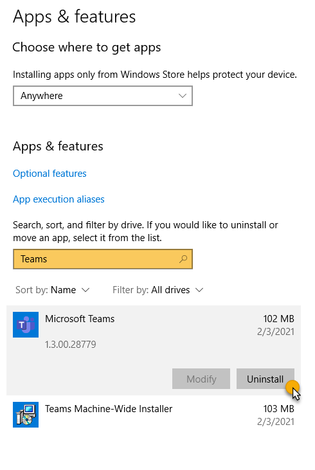
Task: Select the Microsoft Teams app name
Action: tap(80, 319)
